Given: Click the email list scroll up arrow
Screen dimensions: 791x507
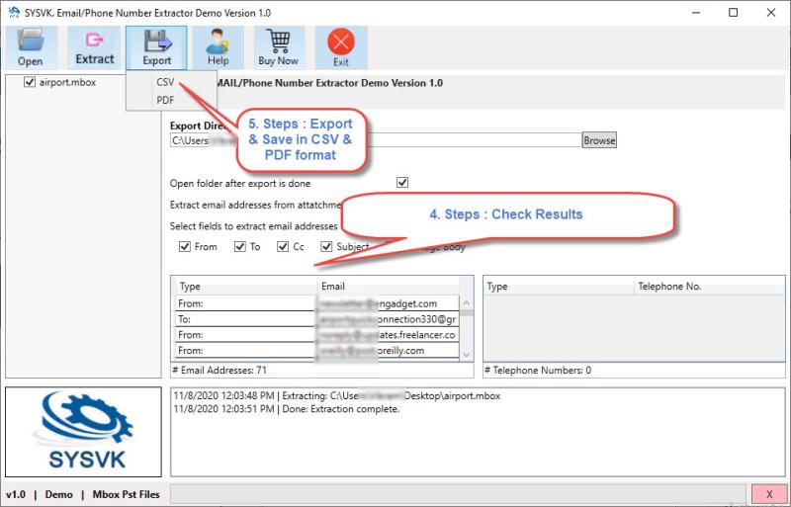Looking at the screenshot, I should (466, 303).
